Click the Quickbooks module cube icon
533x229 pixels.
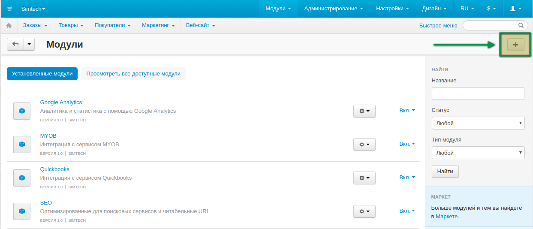point(22,178)
